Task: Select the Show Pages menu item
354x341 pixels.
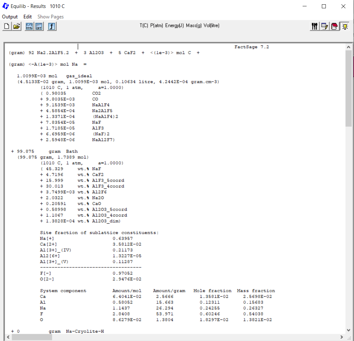Action: coord(50,17)
